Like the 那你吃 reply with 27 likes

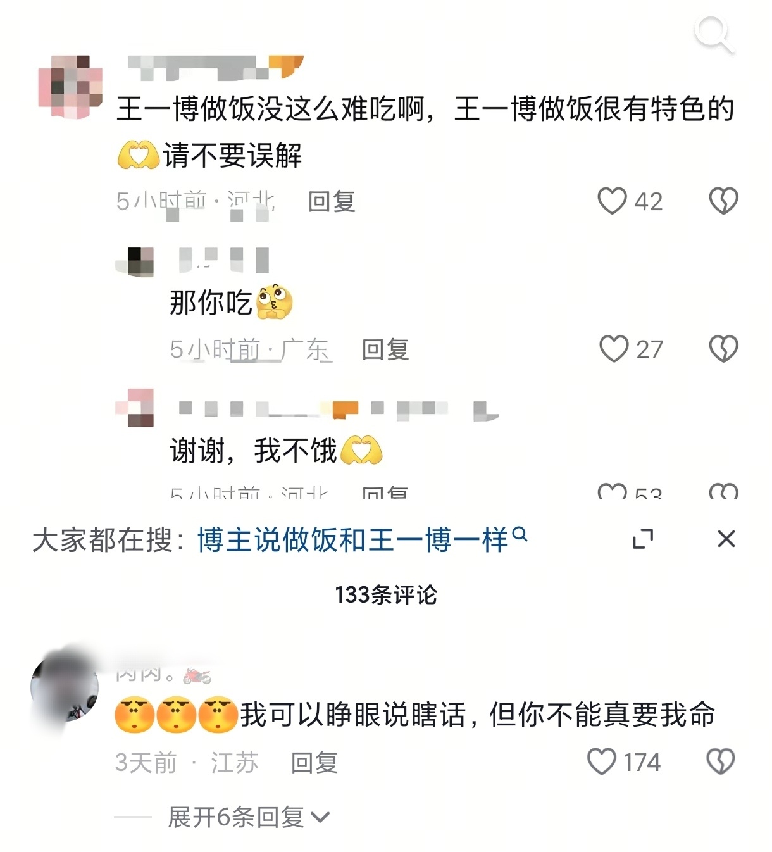click(614, 349)
